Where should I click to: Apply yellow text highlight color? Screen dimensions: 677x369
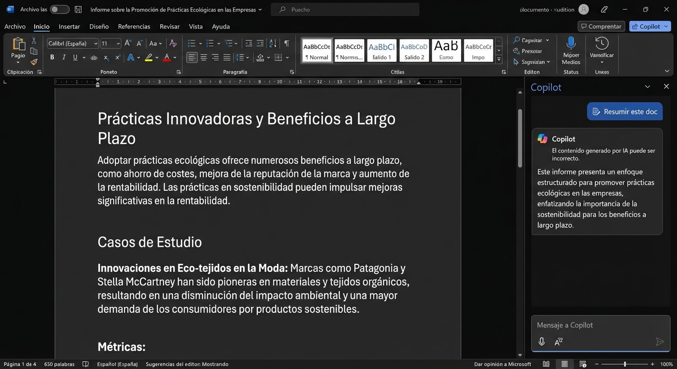(149, 57)
